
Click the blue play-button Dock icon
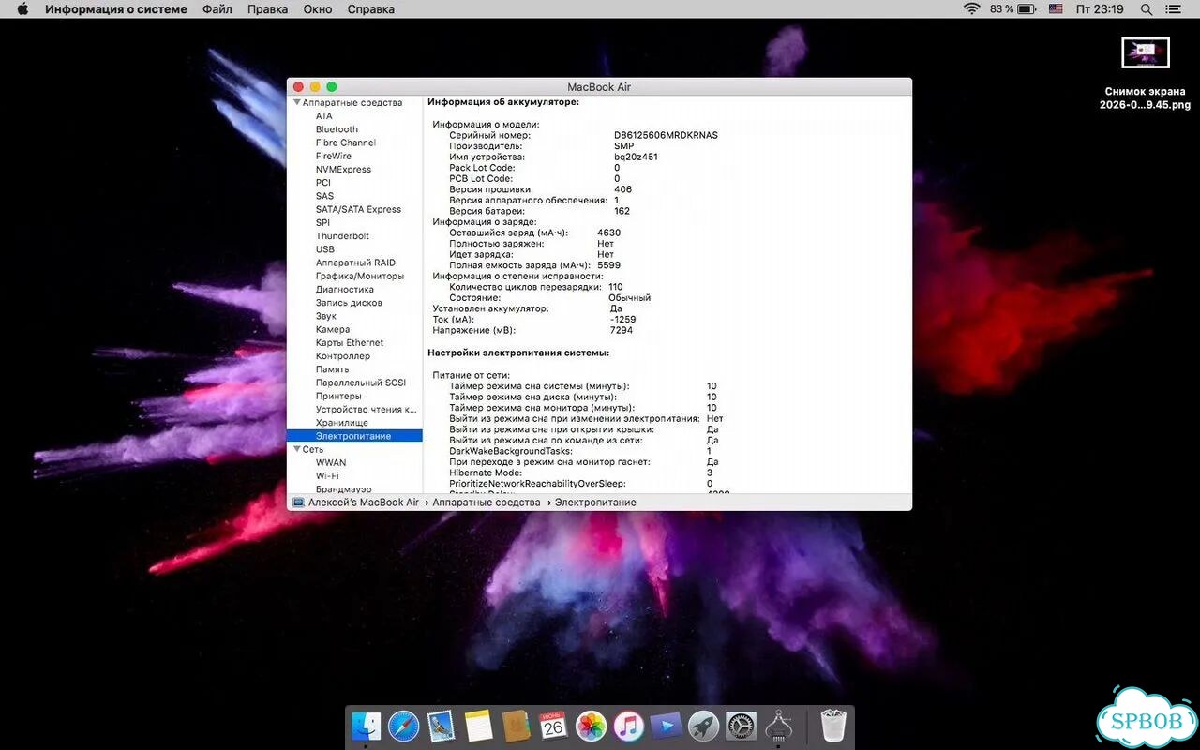[666, 726]
